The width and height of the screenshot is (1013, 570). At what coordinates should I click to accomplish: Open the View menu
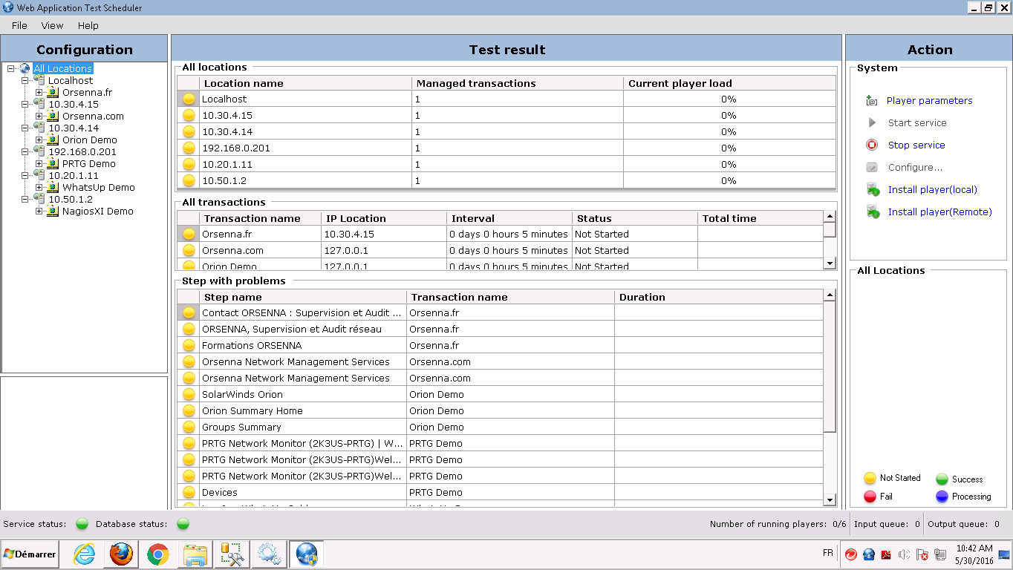[x=52, y=25]
